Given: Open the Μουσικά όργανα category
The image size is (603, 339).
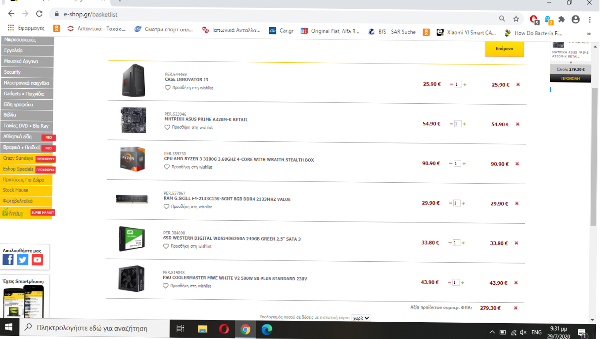Looking at the screenshot, I should (x=27, y=61).
